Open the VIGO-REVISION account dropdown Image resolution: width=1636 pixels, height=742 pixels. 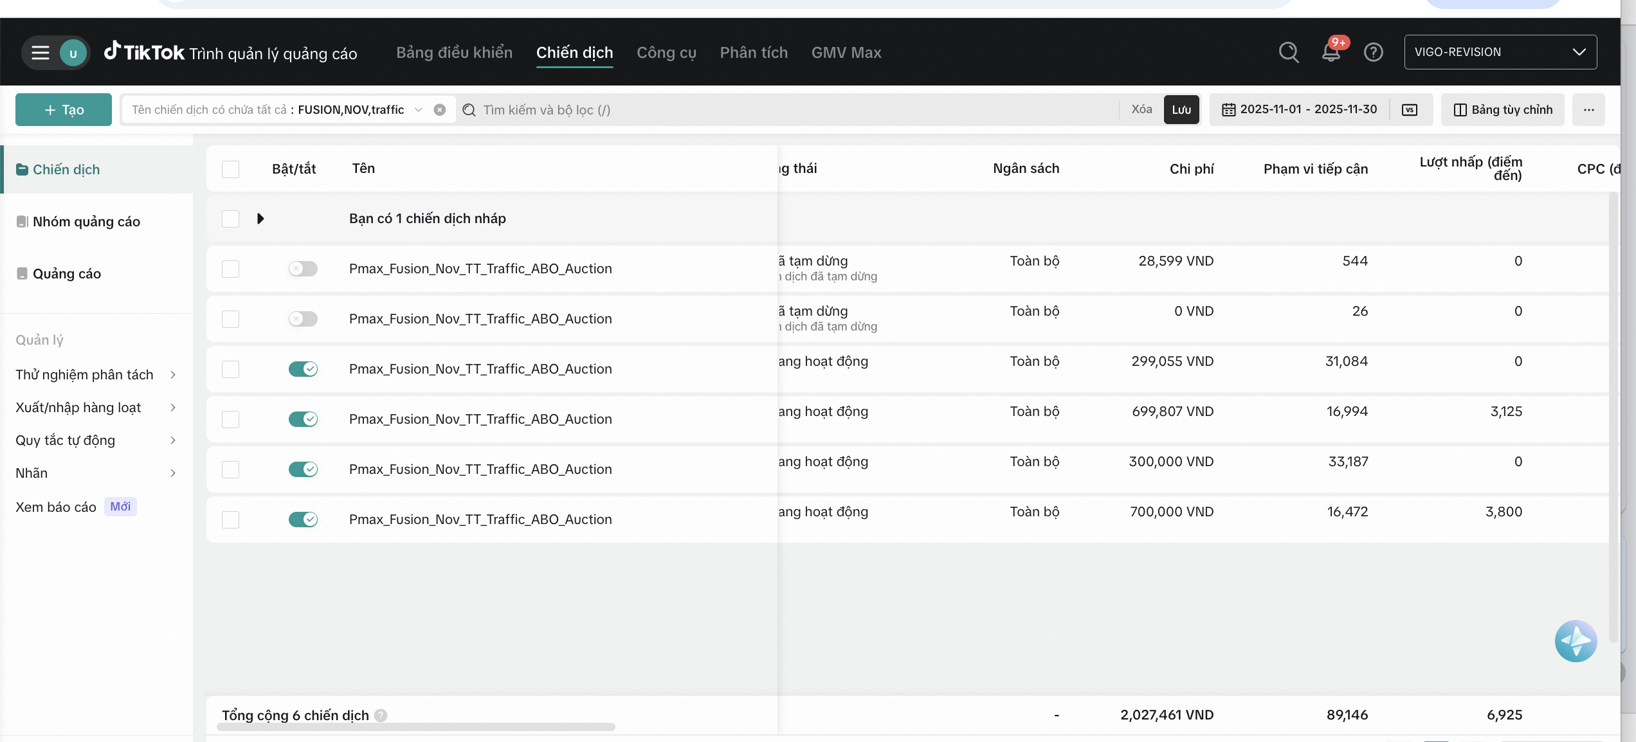coord(1500,52)
